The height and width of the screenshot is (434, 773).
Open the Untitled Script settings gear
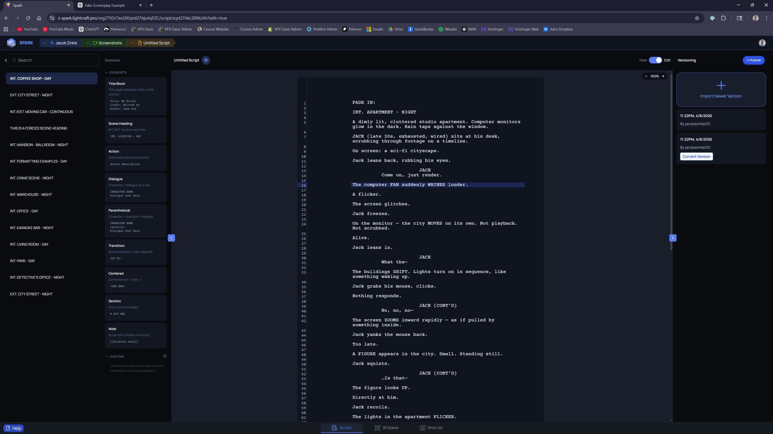coord(206,60)
